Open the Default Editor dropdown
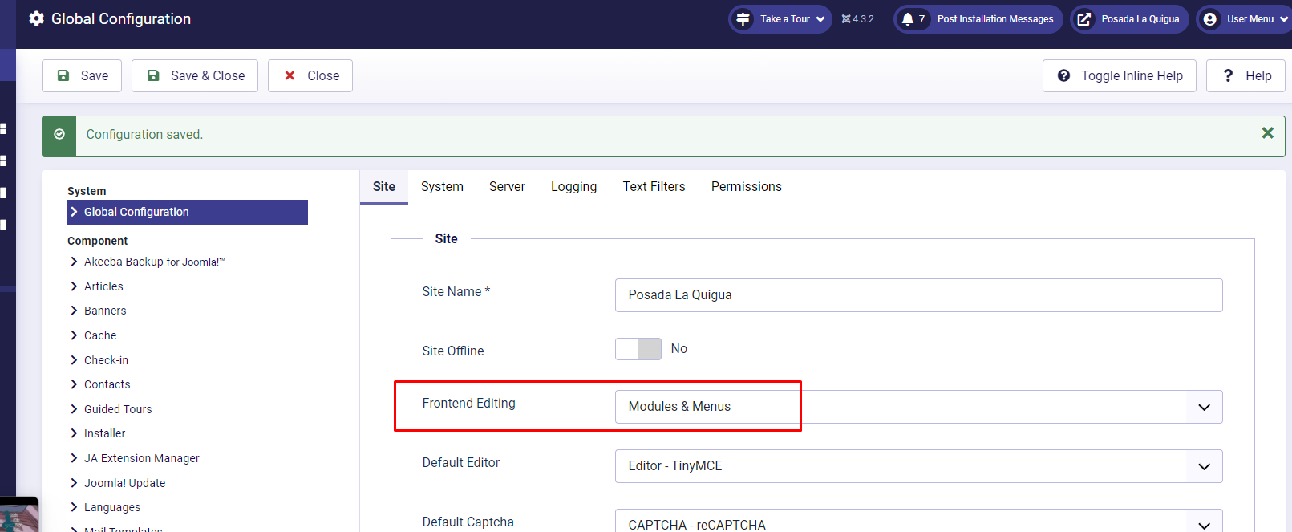 [917, 466]
